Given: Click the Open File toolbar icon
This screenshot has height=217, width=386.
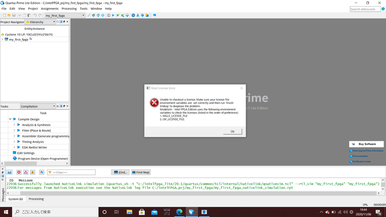Looking at the screenshot, I should pyautogui.click(x=9, y=15).
